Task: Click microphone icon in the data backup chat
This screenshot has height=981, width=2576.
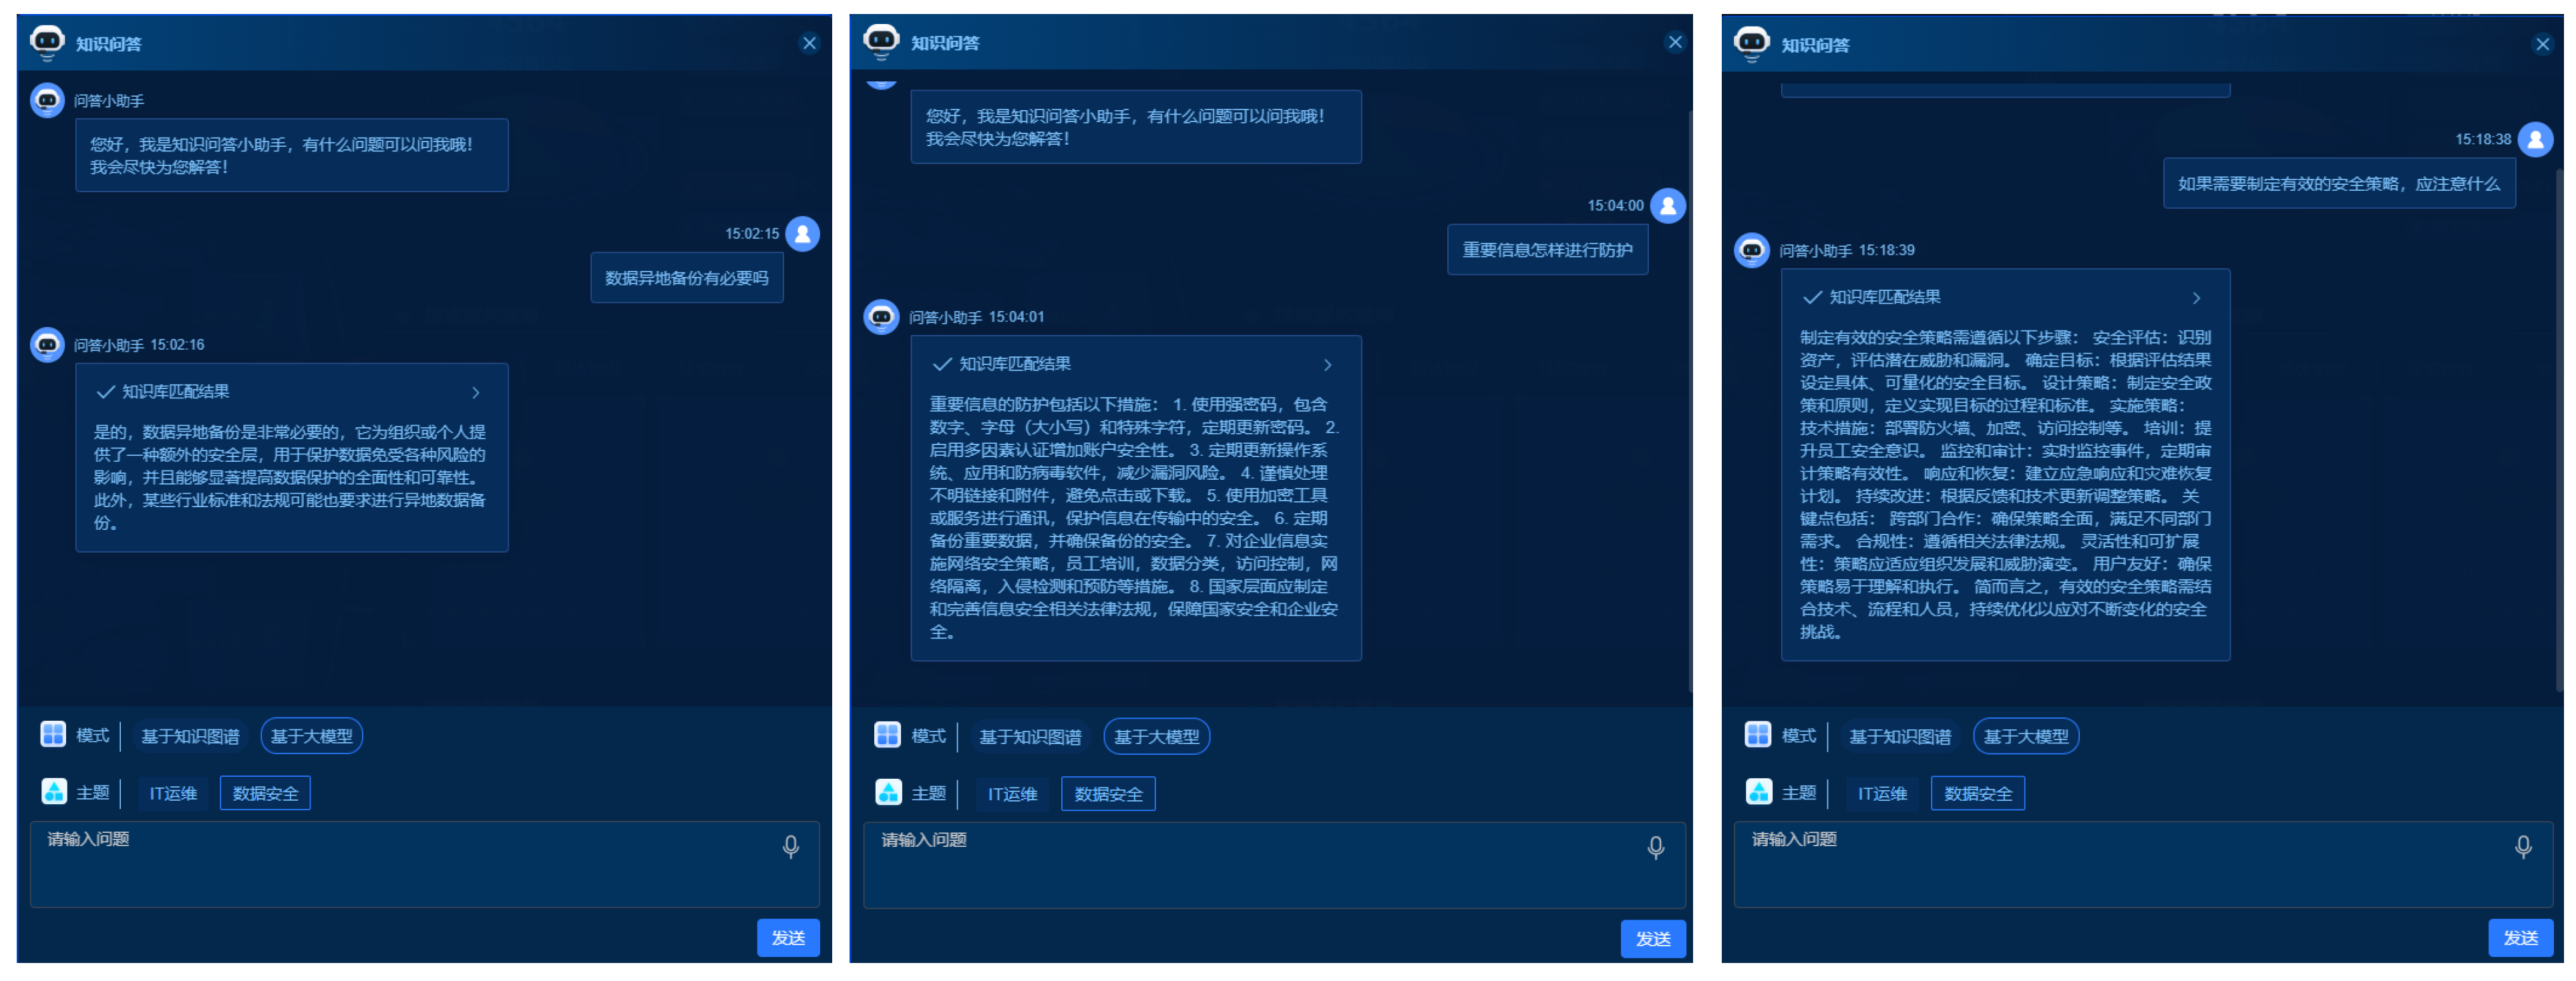Action: pyautogui.click(x=790, y=847)
